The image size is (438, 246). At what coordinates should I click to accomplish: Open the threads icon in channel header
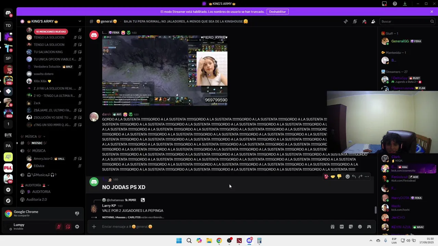point(346,21)
